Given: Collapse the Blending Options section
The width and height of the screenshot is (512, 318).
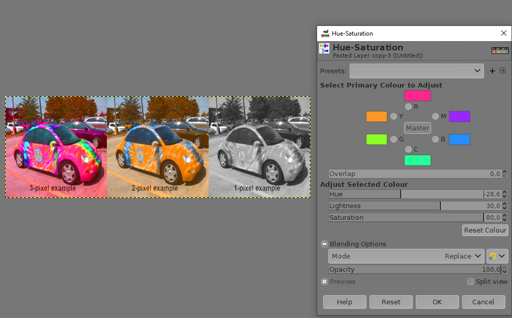Looking at the screenshot, I should coord(324,244).
